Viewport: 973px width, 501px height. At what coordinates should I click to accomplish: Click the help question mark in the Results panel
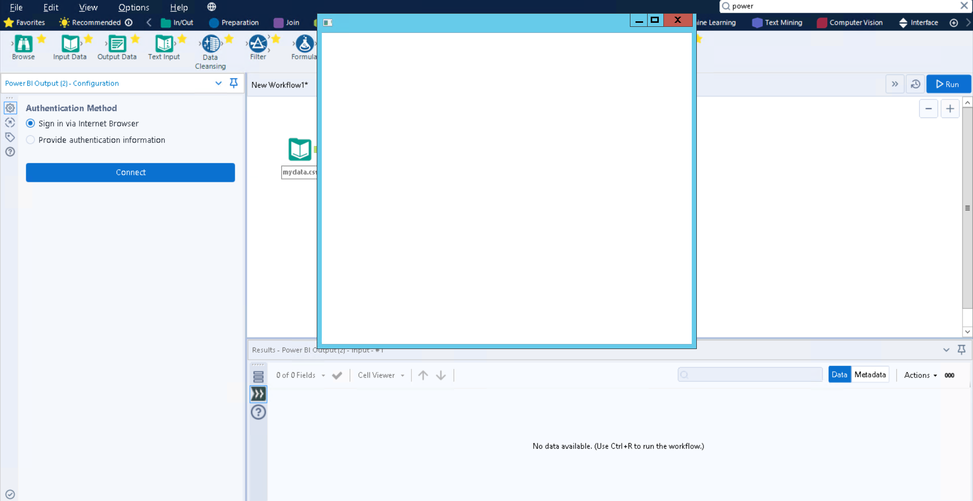click(258, 412)
